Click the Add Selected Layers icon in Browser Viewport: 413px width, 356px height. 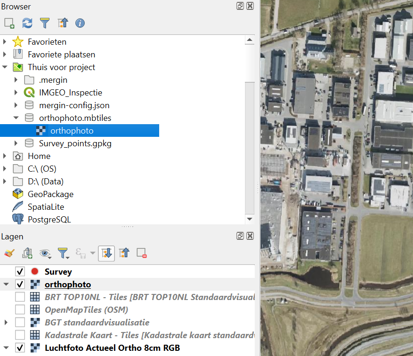point(9,23)
